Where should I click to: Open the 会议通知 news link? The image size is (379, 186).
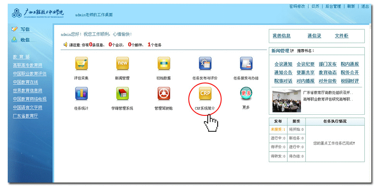click(283, 64)
